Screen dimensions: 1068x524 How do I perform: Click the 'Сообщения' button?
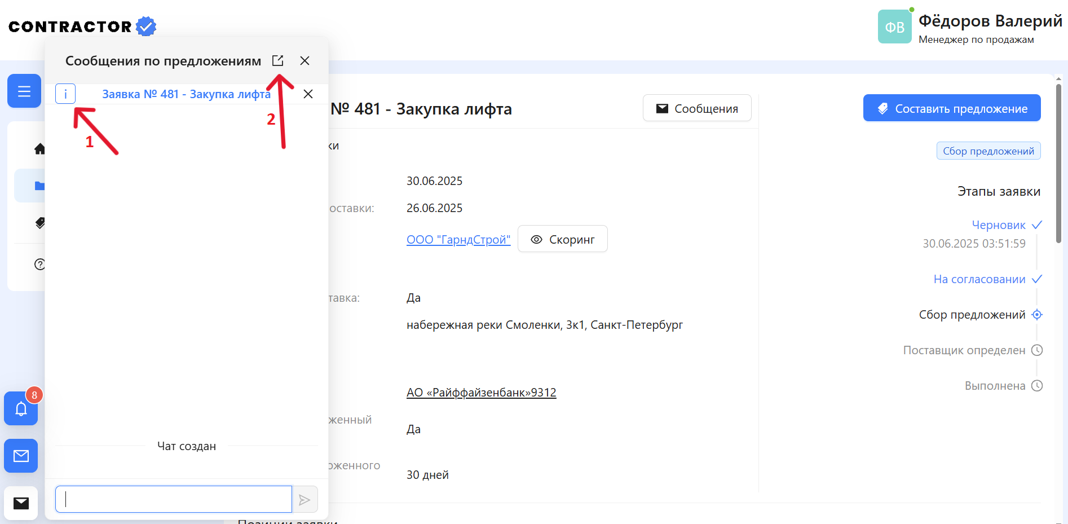(697, 108)
